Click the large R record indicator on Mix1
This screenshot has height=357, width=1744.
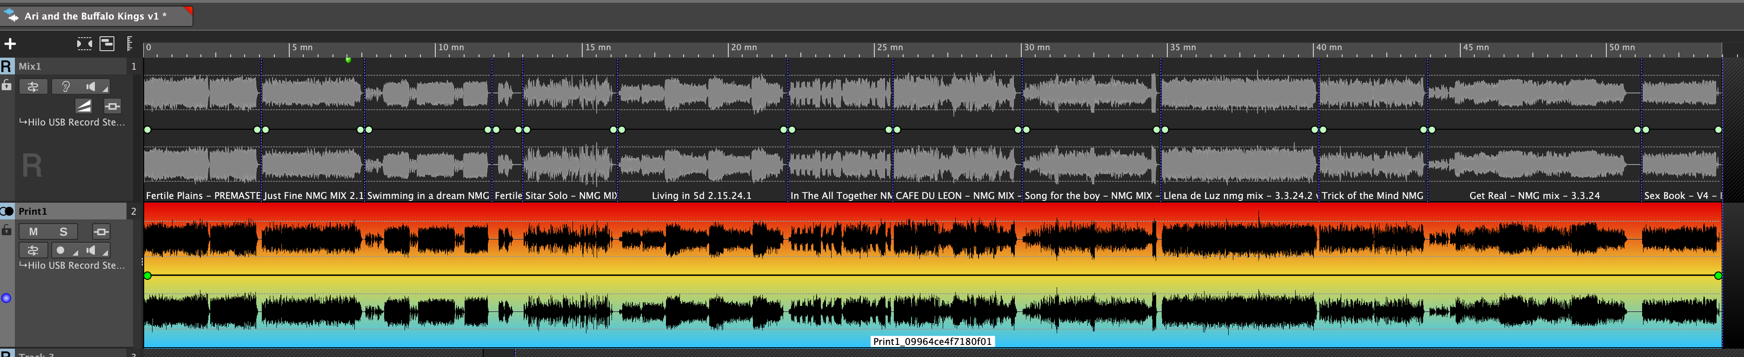click(32, 165)
